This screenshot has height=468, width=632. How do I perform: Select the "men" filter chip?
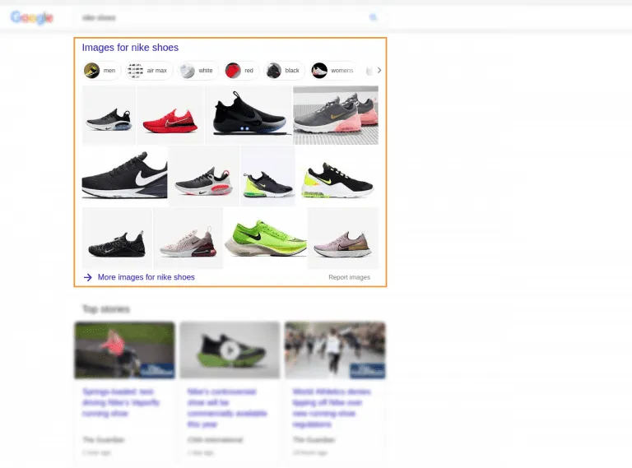(100, 71)
